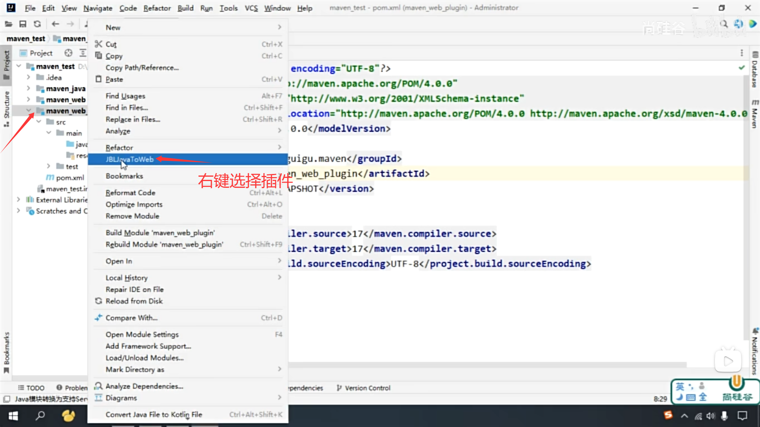Click the Save All toolbar icon
The height and width of the screenshot is (427, 760).
23,24
